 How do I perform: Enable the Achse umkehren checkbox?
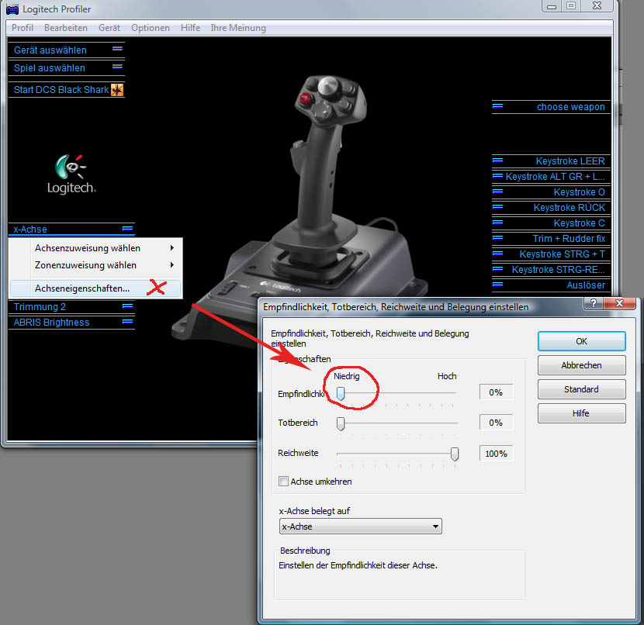[x=283, y=481]
